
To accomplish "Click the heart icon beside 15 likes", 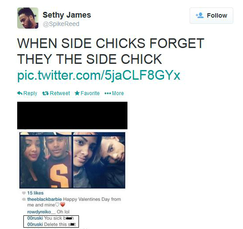I will click(24, 193).
